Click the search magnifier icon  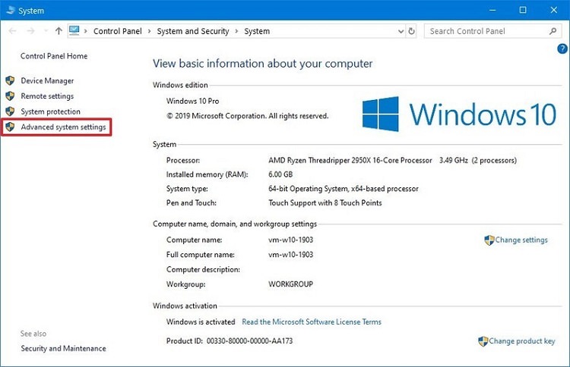[553, 32]
